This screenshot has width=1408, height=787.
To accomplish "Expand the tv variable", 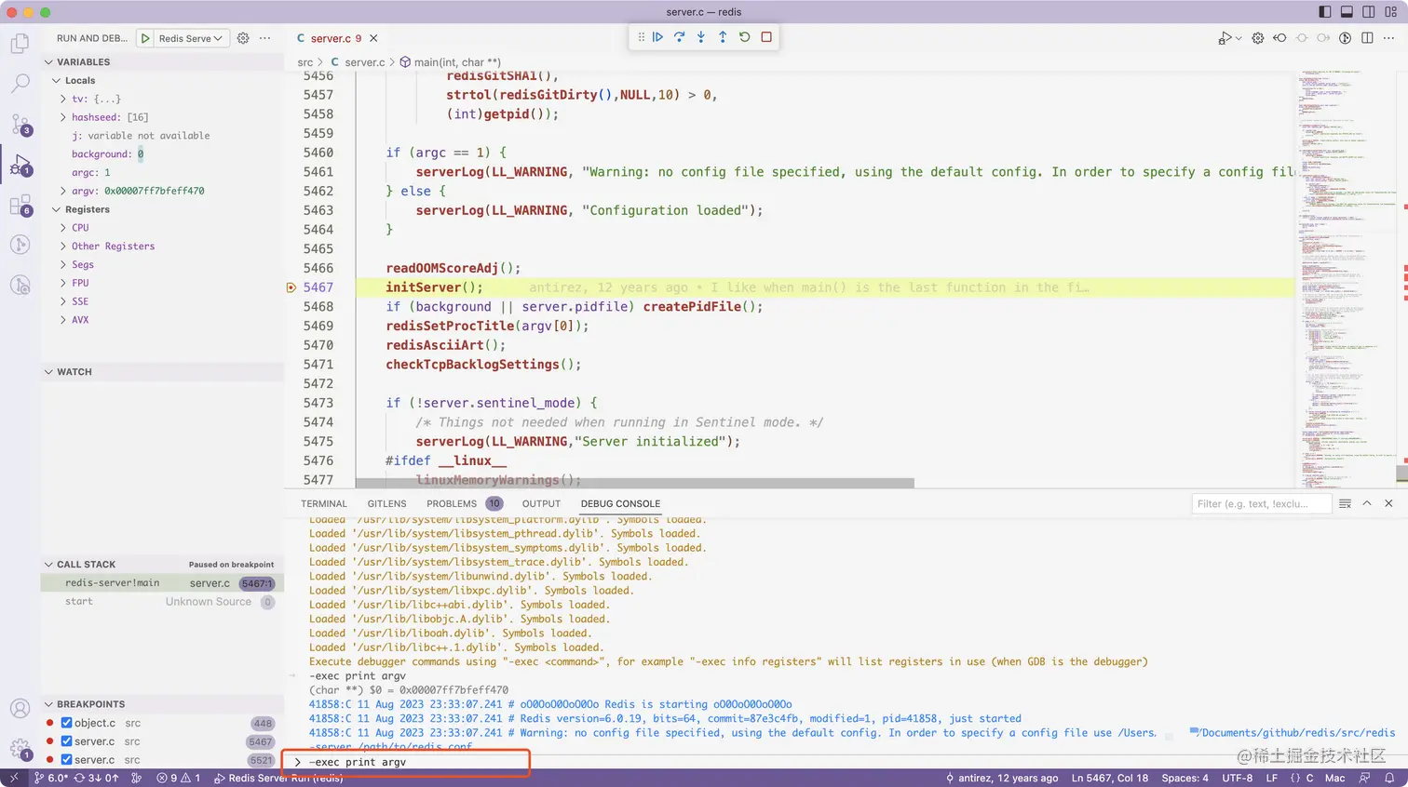I will pyautogui.click(x=63, y=99).
